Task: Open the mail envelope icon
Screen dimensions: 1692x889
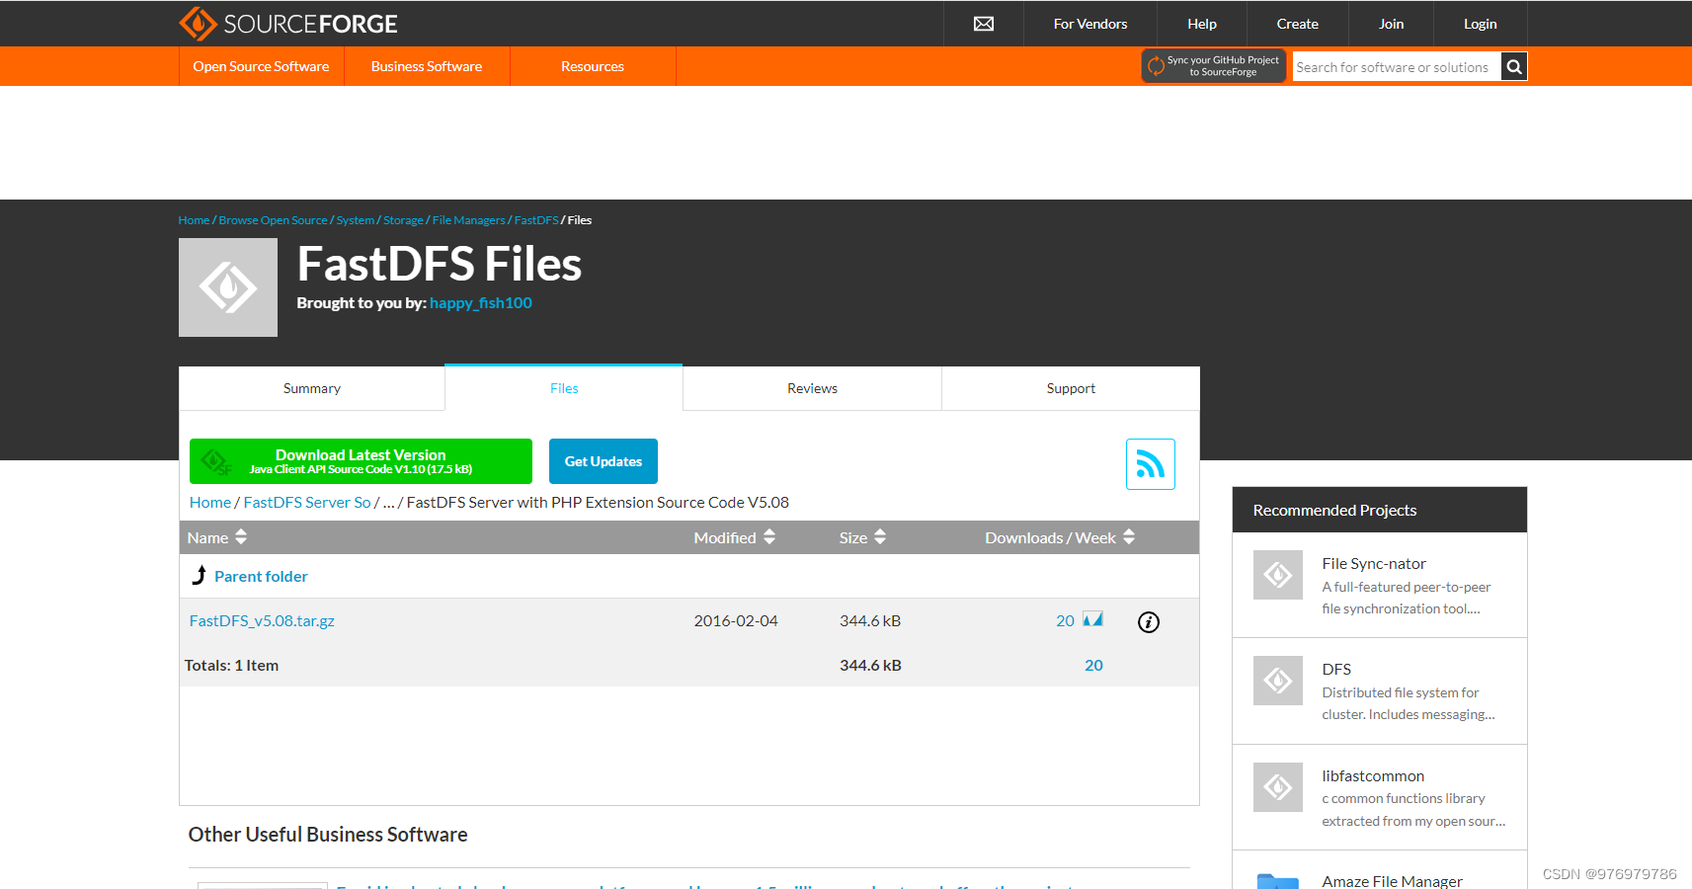Action: click(x=984, y=24)
